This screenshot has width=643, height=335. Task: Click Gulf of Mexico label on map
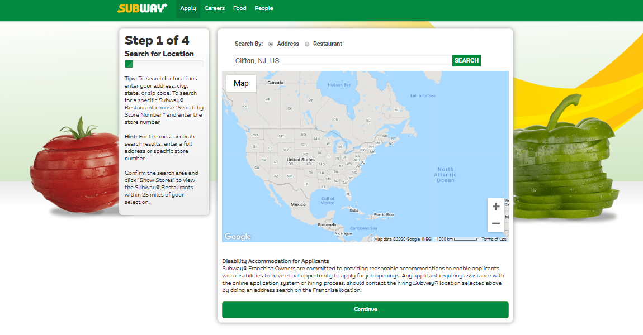pos(328,200)
